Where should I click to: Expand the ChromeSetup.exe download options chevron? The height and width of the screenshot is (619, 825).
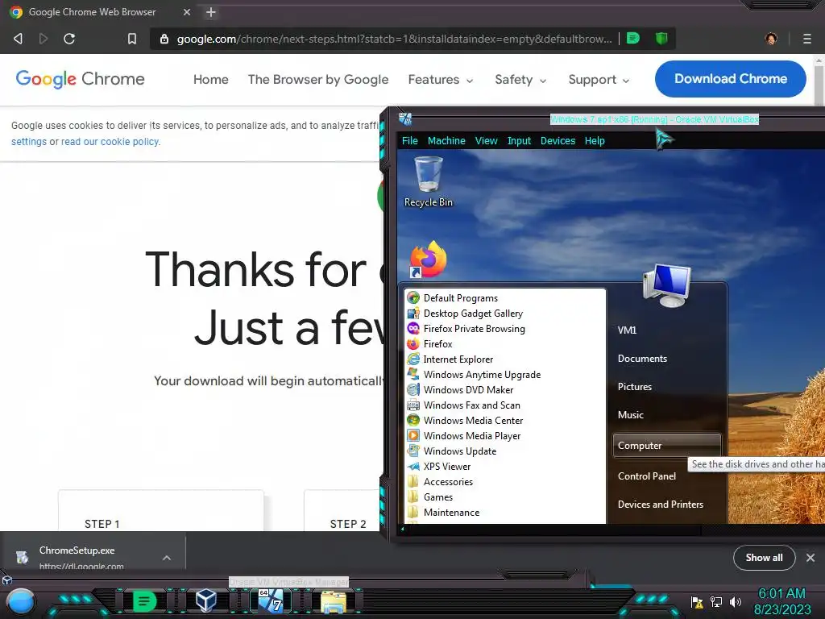[x=167, y=558]
